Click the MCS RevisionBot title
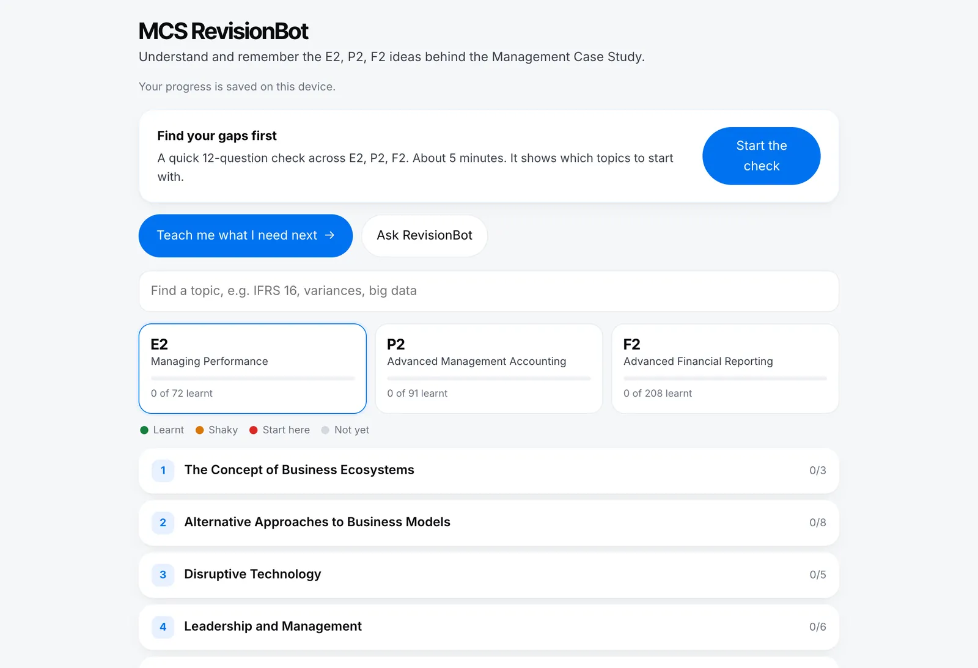 point(223,31)
